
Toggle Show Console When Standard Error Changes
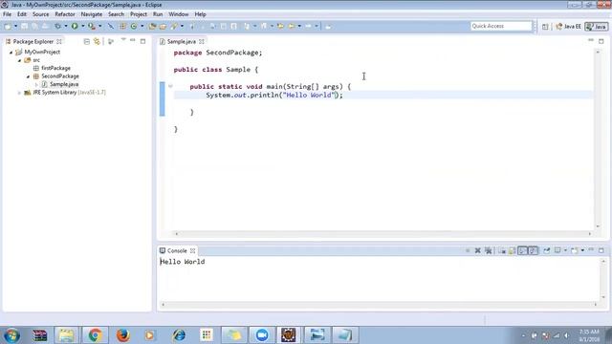pyautogui.click(x=533, y=250)
